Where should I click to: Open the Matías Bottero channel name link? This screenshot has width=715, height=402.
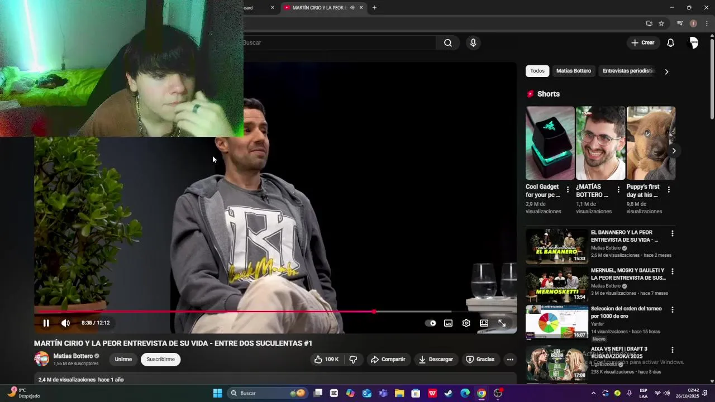pyautogui.click(x=73, y=356)
